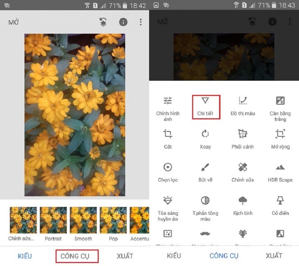Switch to the KIỂU tab

click(24, 256)
